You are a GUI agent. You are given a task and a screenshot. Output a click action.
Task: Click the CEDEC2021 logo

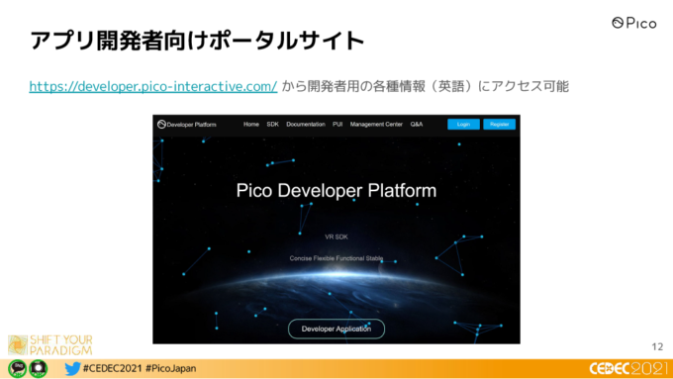[x=627, y=368]
